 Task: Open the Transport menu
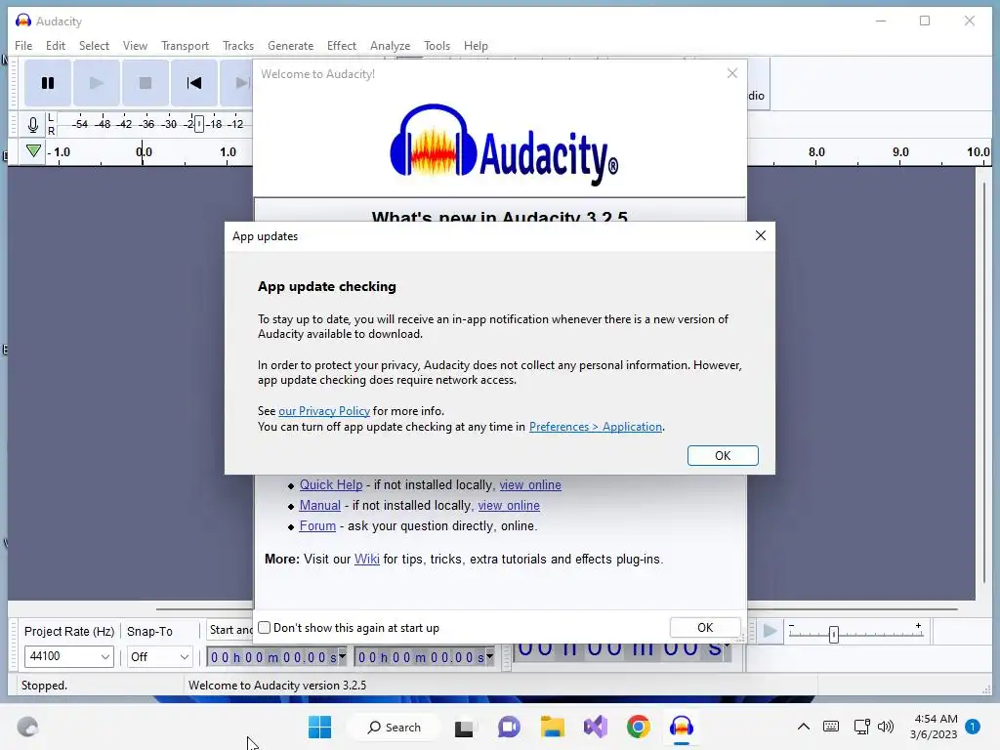pos(185,46)
